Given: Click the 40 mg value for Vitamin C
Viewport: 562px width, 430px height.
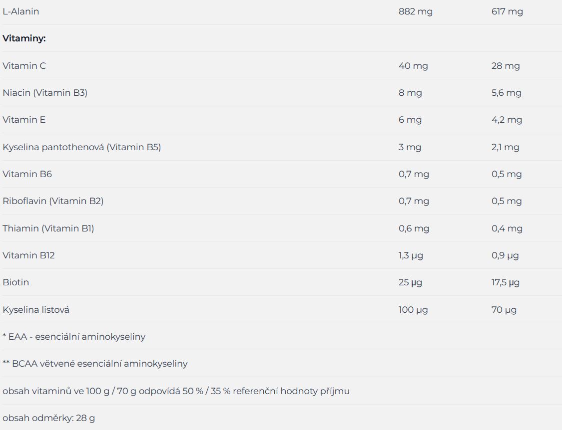Looking at the screenshot, I should pyautogui.click(x=413, y=66).
